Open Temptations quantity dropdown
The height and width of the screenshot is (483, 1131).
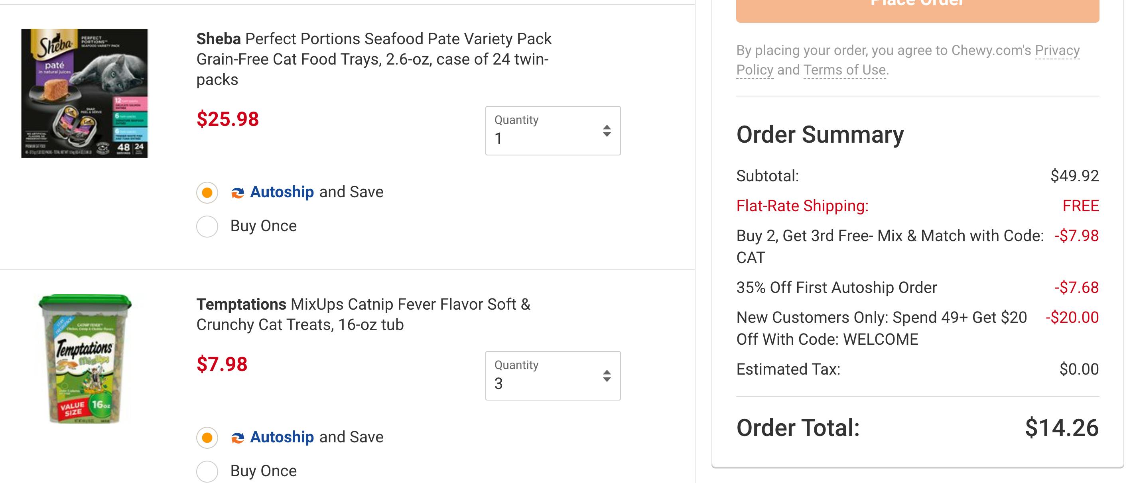tap(552, 376)
